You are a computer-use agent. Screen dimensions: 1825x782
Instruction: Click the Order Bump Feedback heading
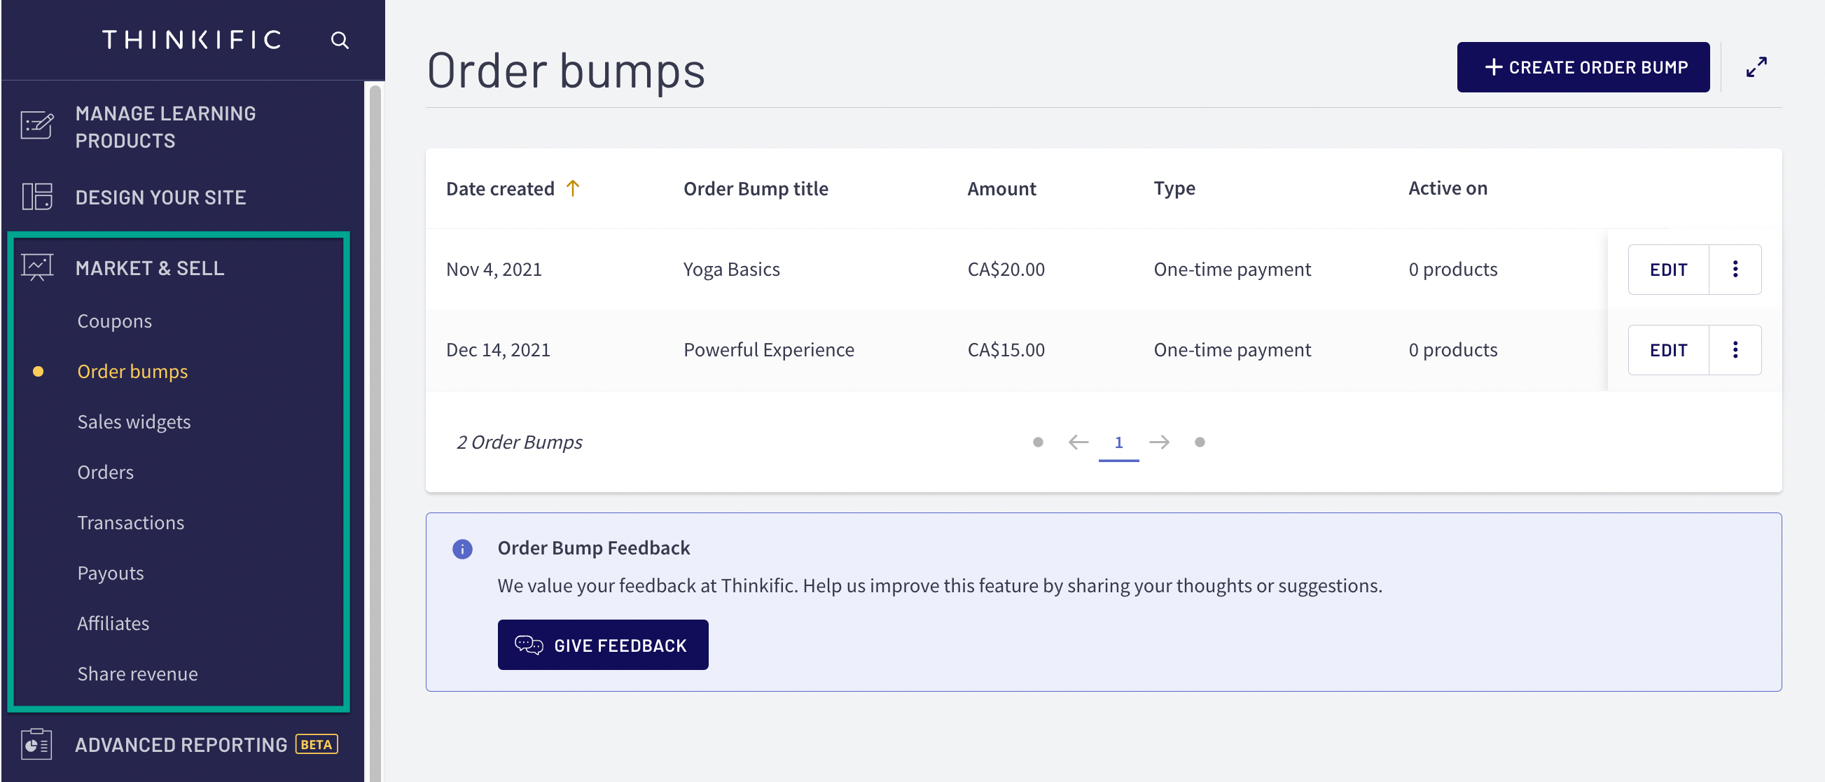(594, 548)
